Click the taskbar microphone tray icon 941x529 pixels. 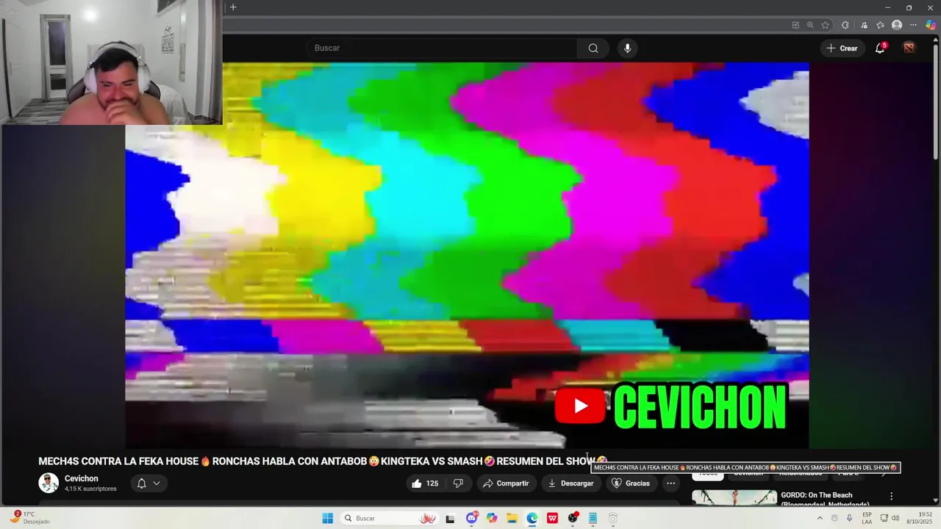pyautogui.click(x=849, y=518)
